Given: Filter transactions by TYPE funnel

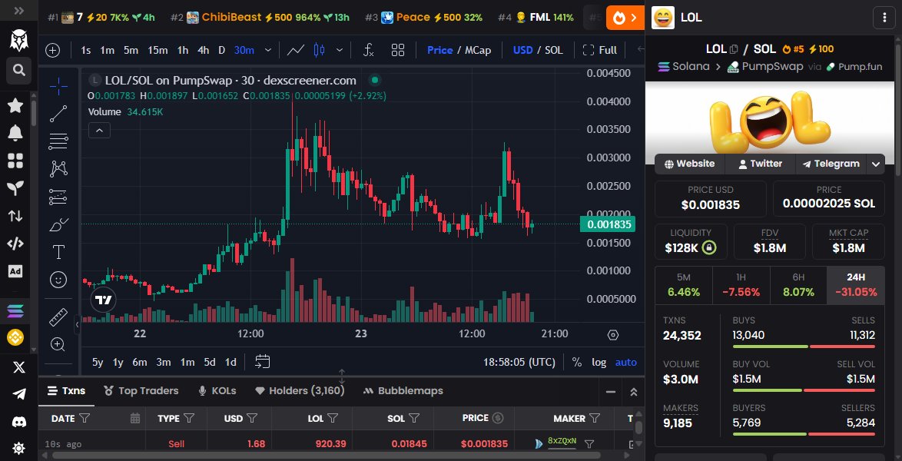Looking at the screenshot, I should click(189, 419).
